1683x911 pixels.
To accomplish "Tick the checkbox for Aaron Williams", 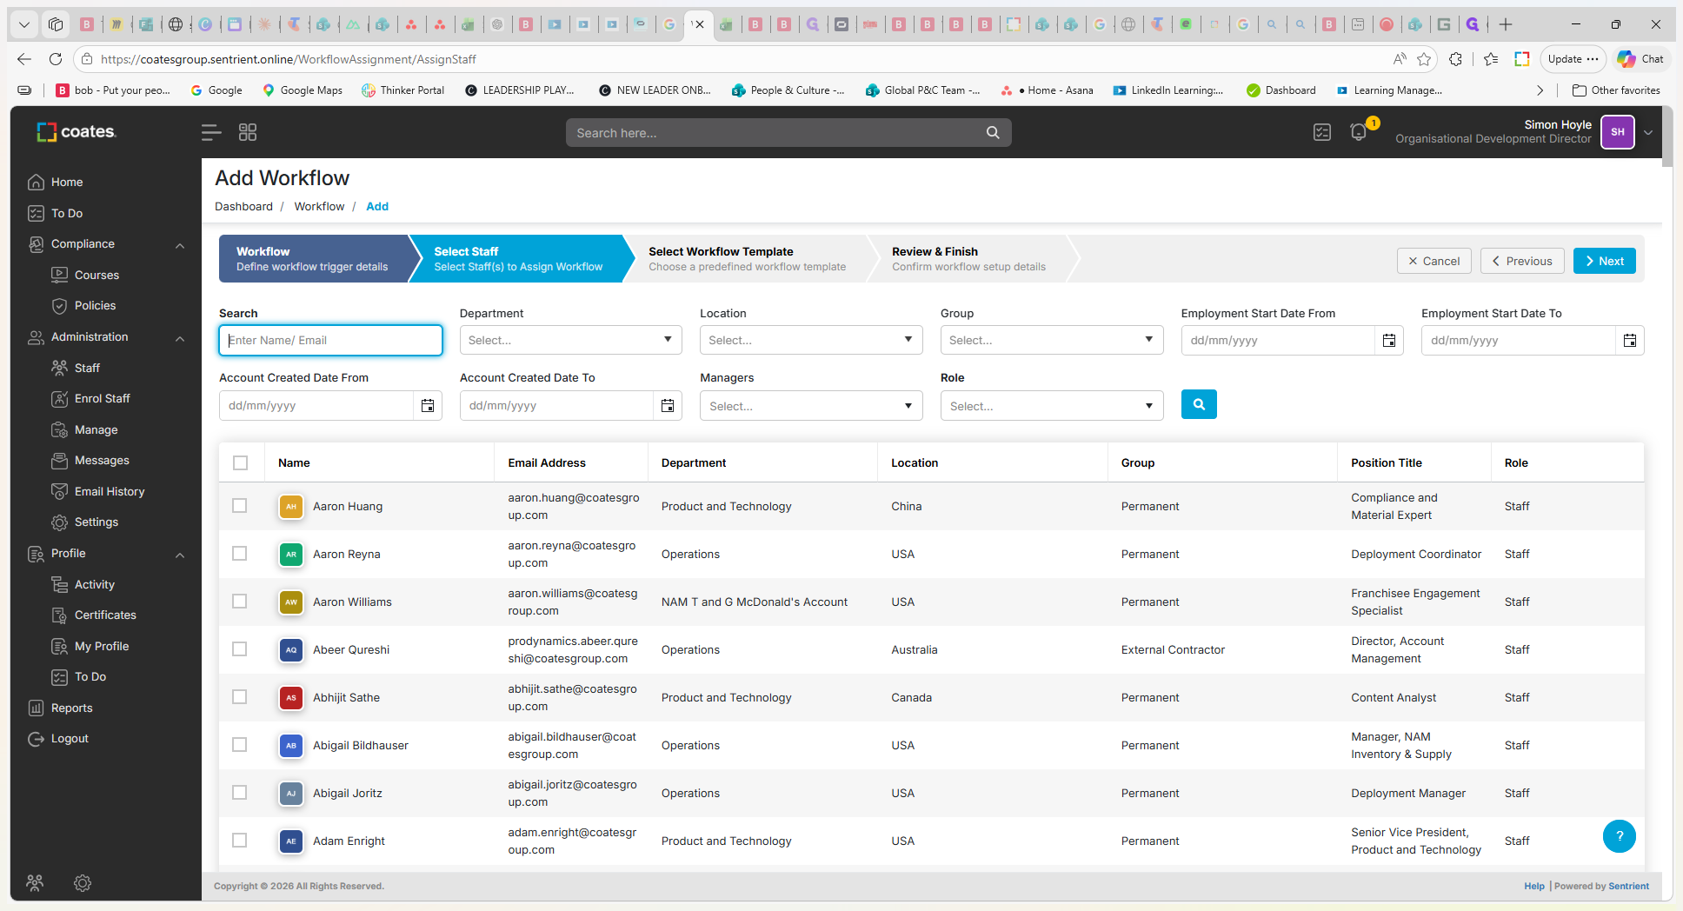I will tap(240, 602).
